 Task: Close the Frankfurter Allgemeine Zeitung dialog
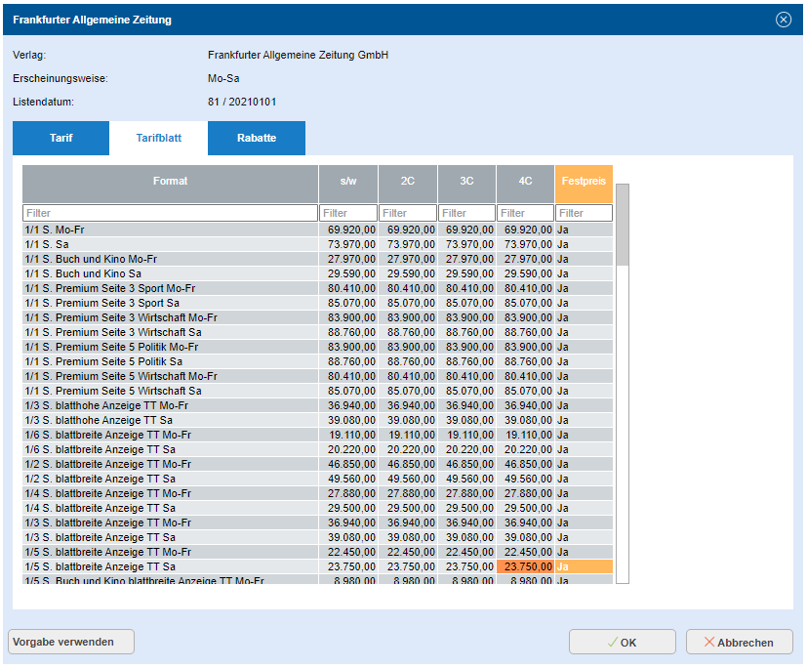(783, 20)
